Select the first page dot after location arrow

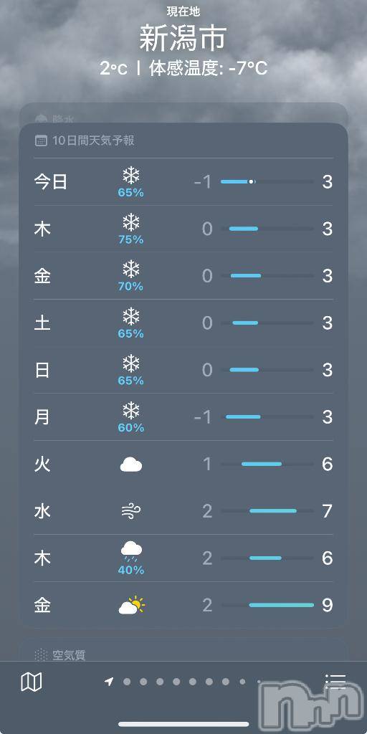click(127, 682)
